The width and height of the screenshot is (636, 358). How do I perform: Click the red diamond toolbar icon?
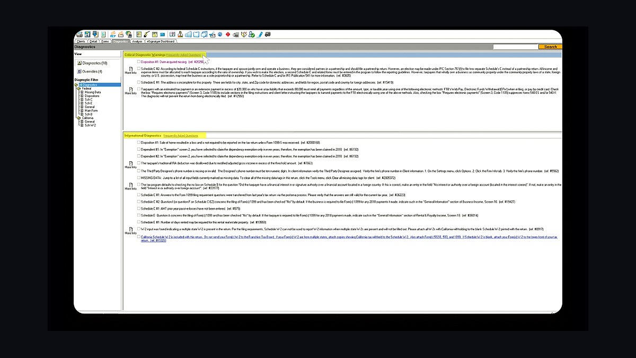pos(228,34)
